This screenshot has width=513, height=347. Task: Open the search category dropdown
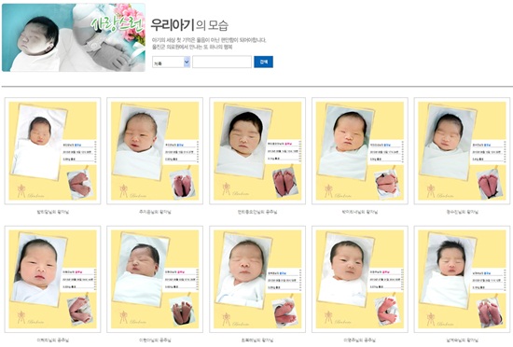point(171,62)
